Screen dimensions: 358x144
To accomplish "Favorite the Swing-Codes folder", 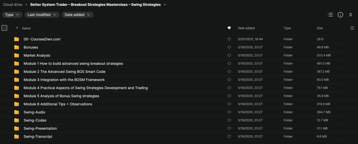I will [x=229, y=120].
